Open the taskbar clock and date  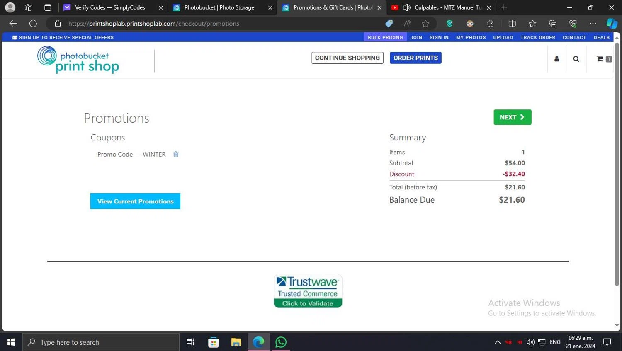581,342
